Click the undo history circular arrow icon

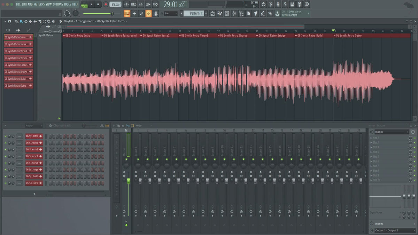click(263, 5)
